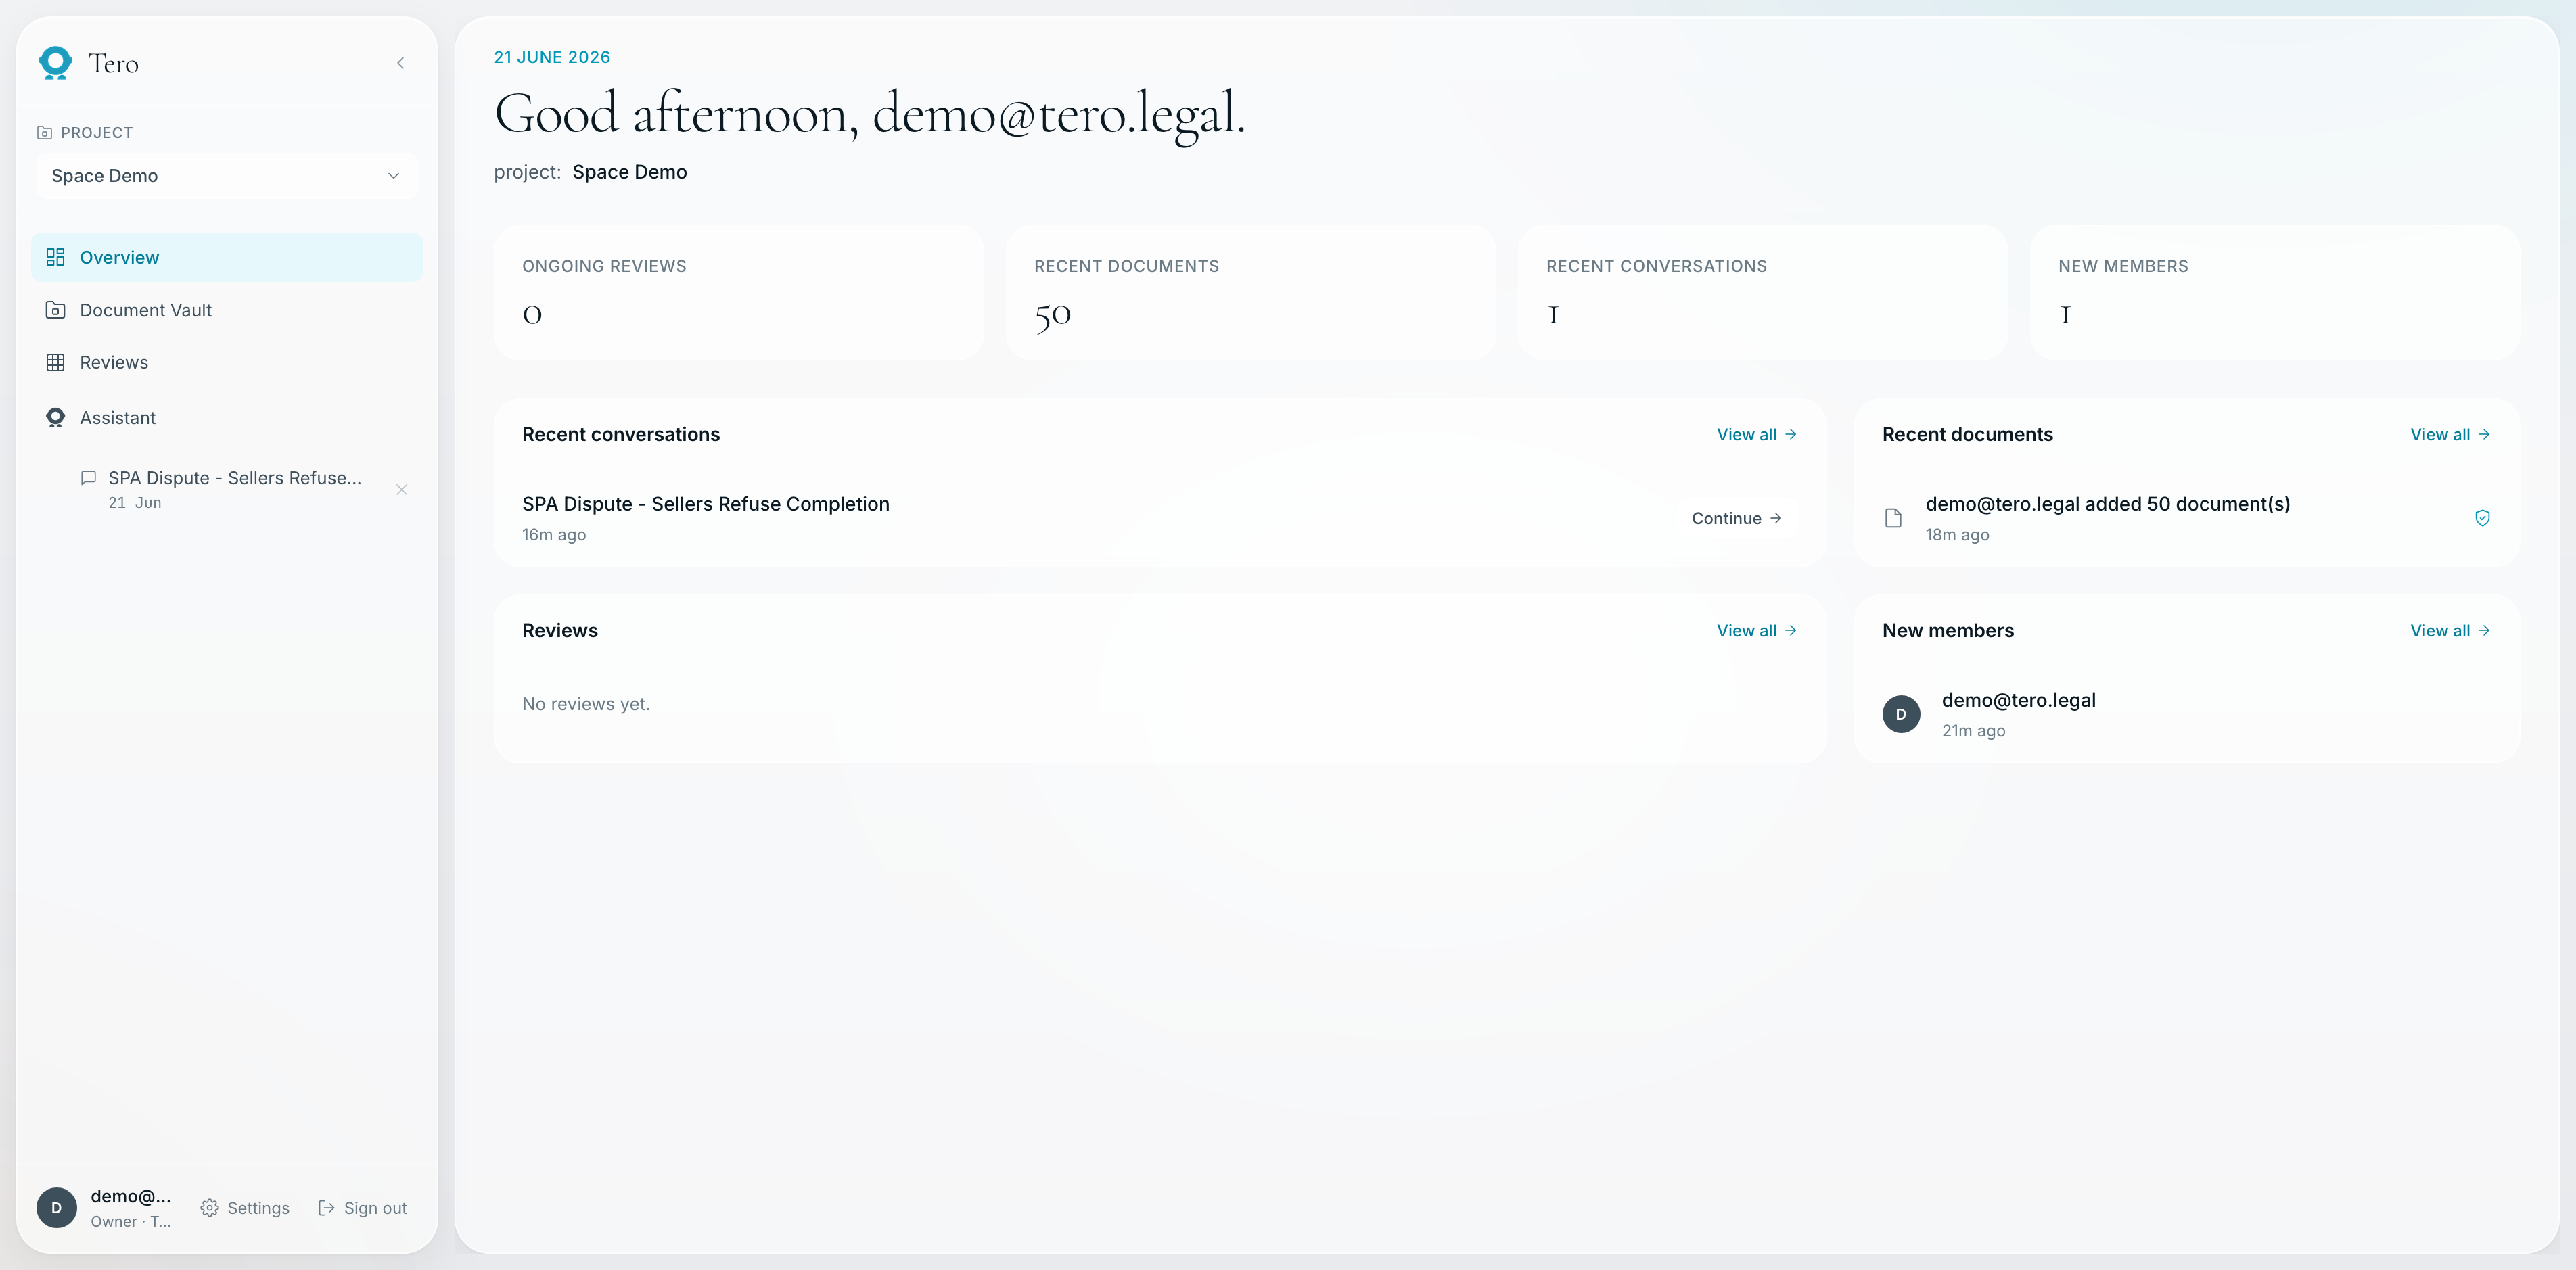View all recent conversations

tap(1756, 434)
